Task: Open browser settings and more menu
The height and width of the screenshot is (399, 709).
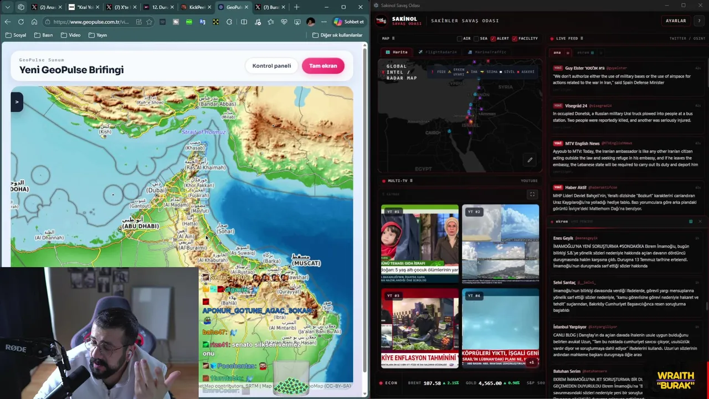Action: click(324, 22)
